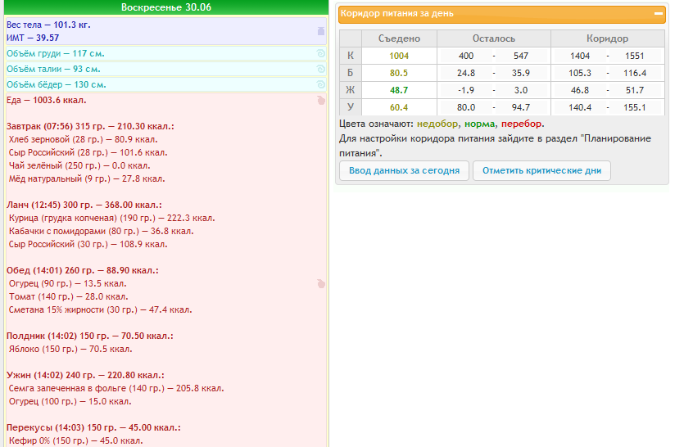The height and width of the screenshot is (447, 684).
Task: Open Ввод данных за сегодня
Action: coord(404,170)
